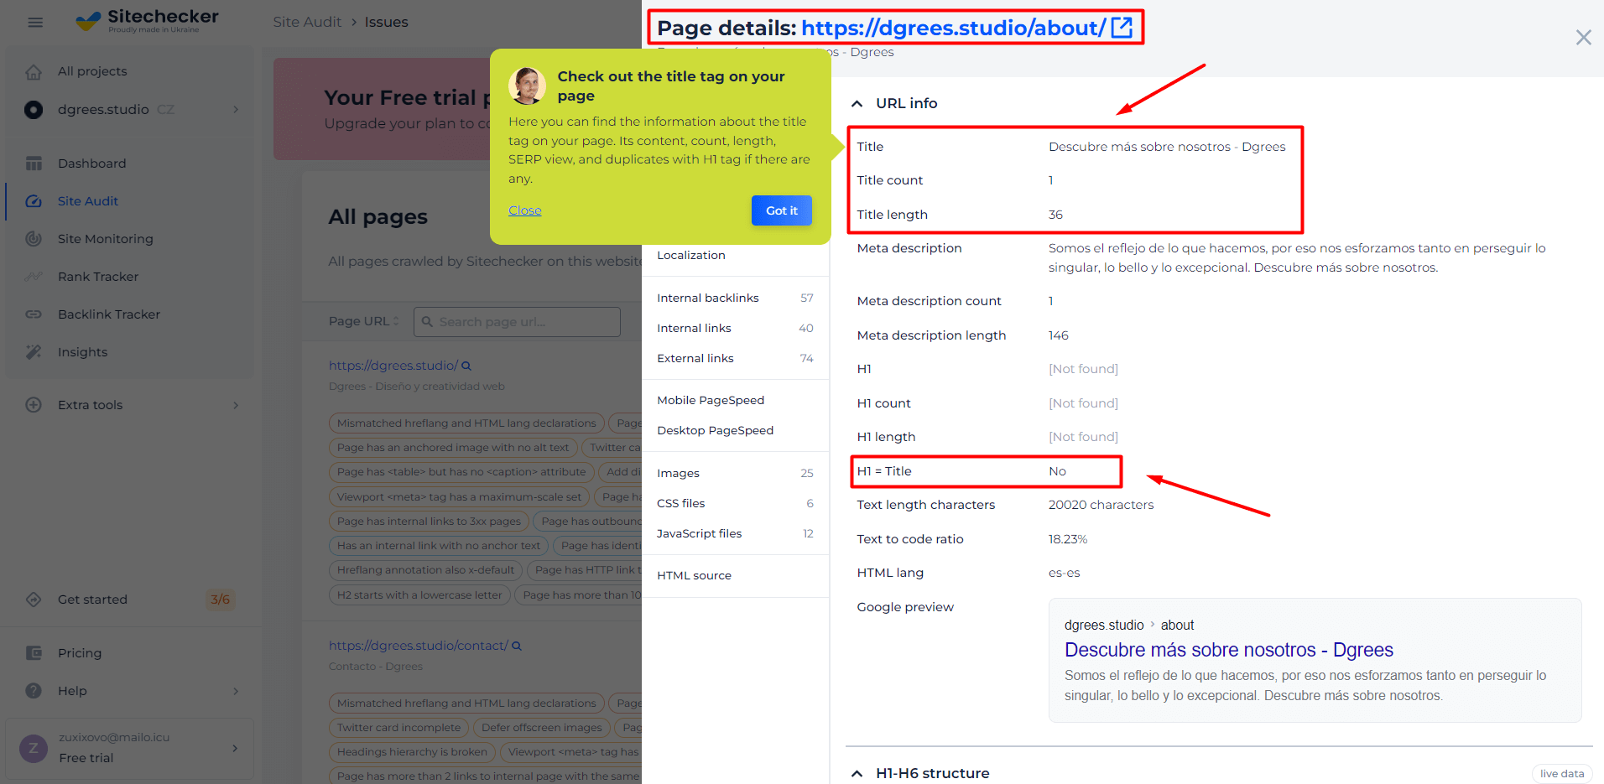This screenshot has width=1604, height=784.
Task: Collapse the H1-H6 structure section
Action: pos(857,774)
